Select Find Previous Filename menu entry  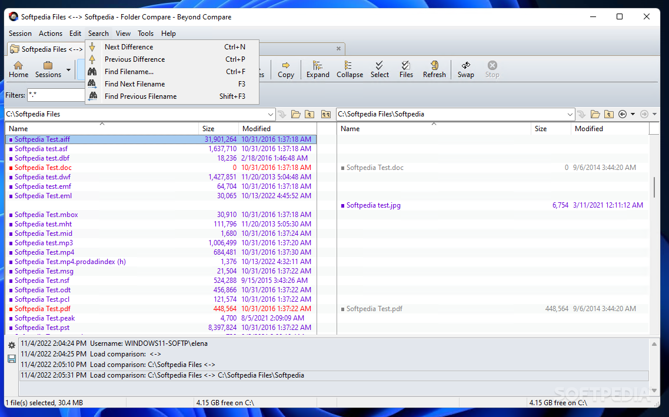coord(172,96)
